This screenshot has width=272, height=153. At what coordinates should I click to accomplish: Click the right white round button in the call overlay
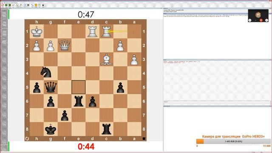[x=266, y=20]
